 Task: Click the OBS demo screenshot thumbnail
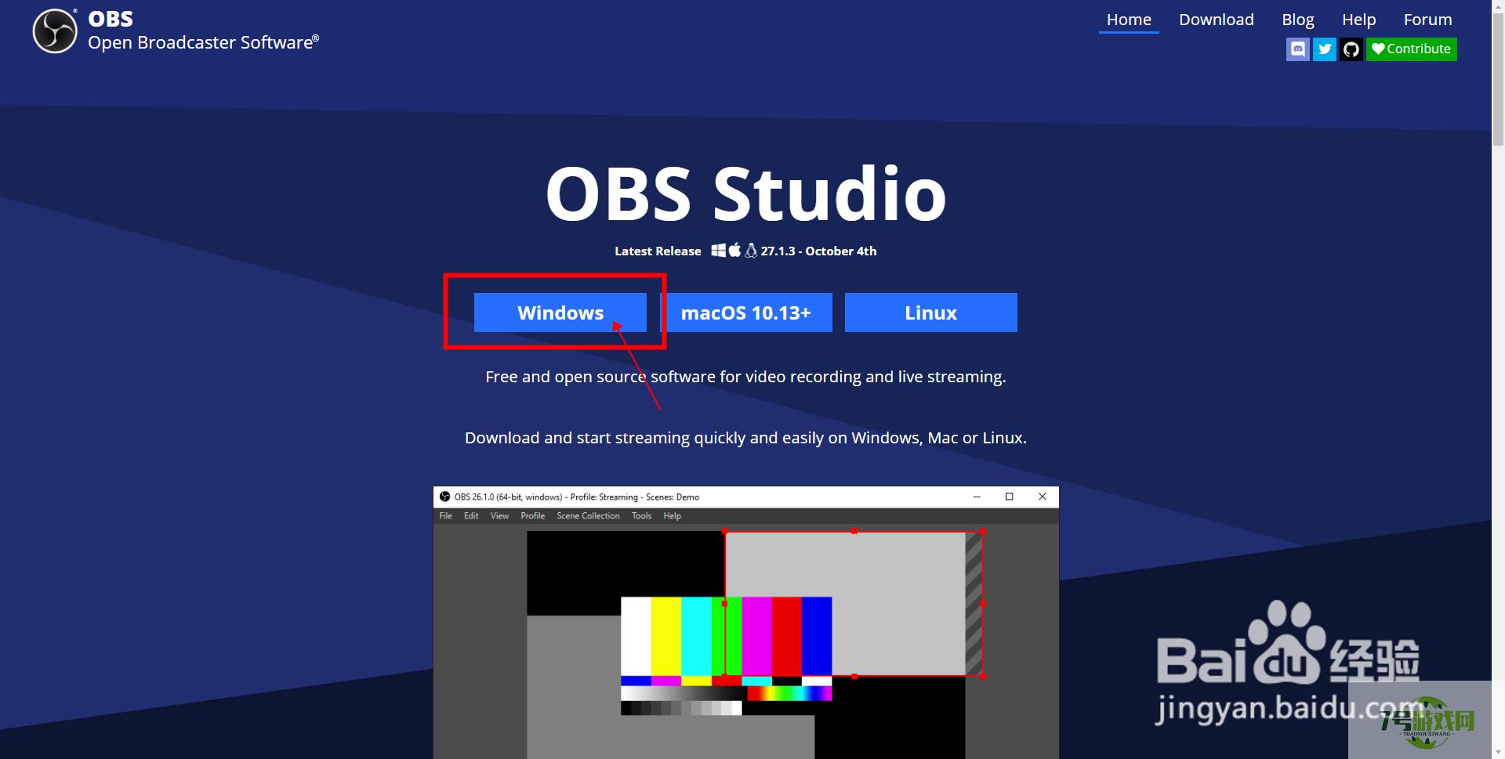[745, 622]
